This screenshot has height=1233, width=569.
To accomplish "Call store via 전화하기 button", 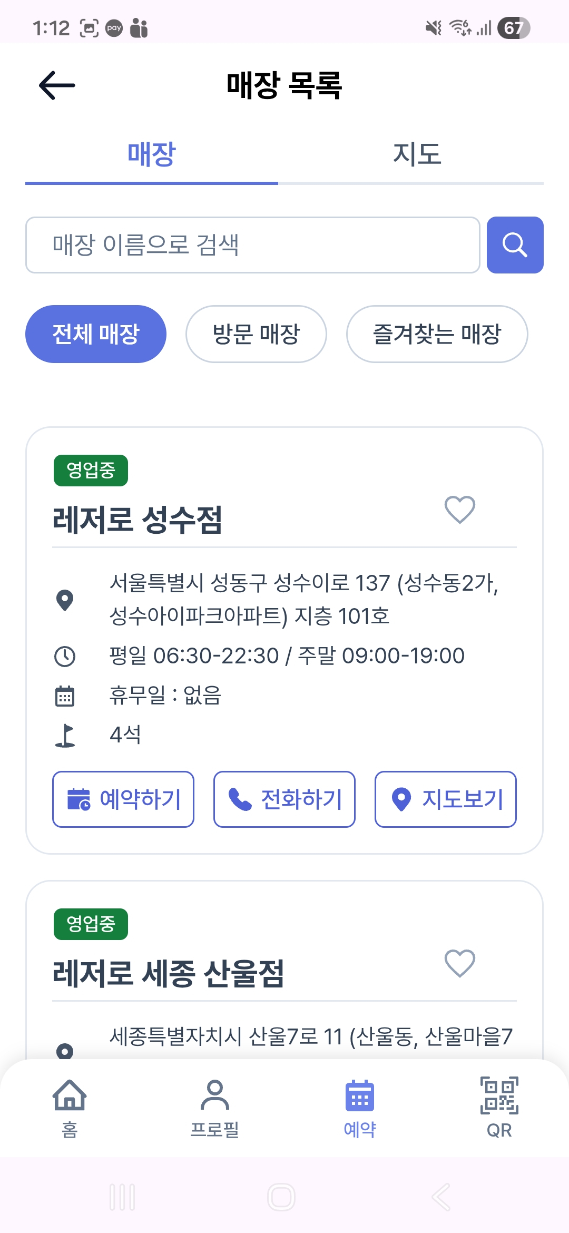I will (284, 799).
